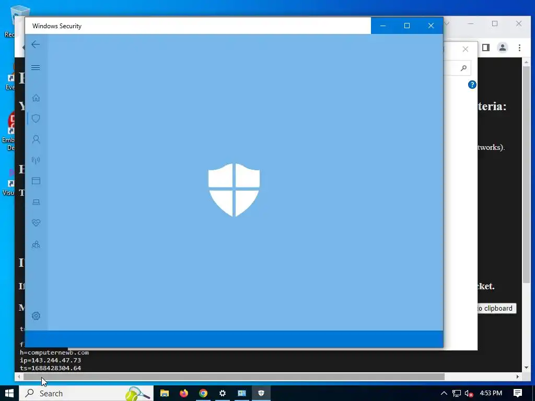This screenshot has width=535, height=401.
Task: Click the muted volume icon in system tray
Action: [x=469, y=393]
